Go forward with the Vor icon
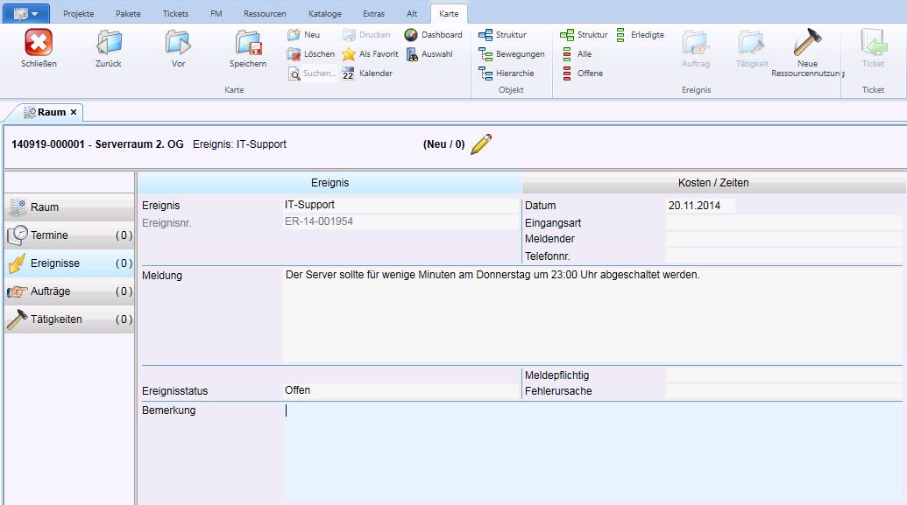 (x=178, y=43)
